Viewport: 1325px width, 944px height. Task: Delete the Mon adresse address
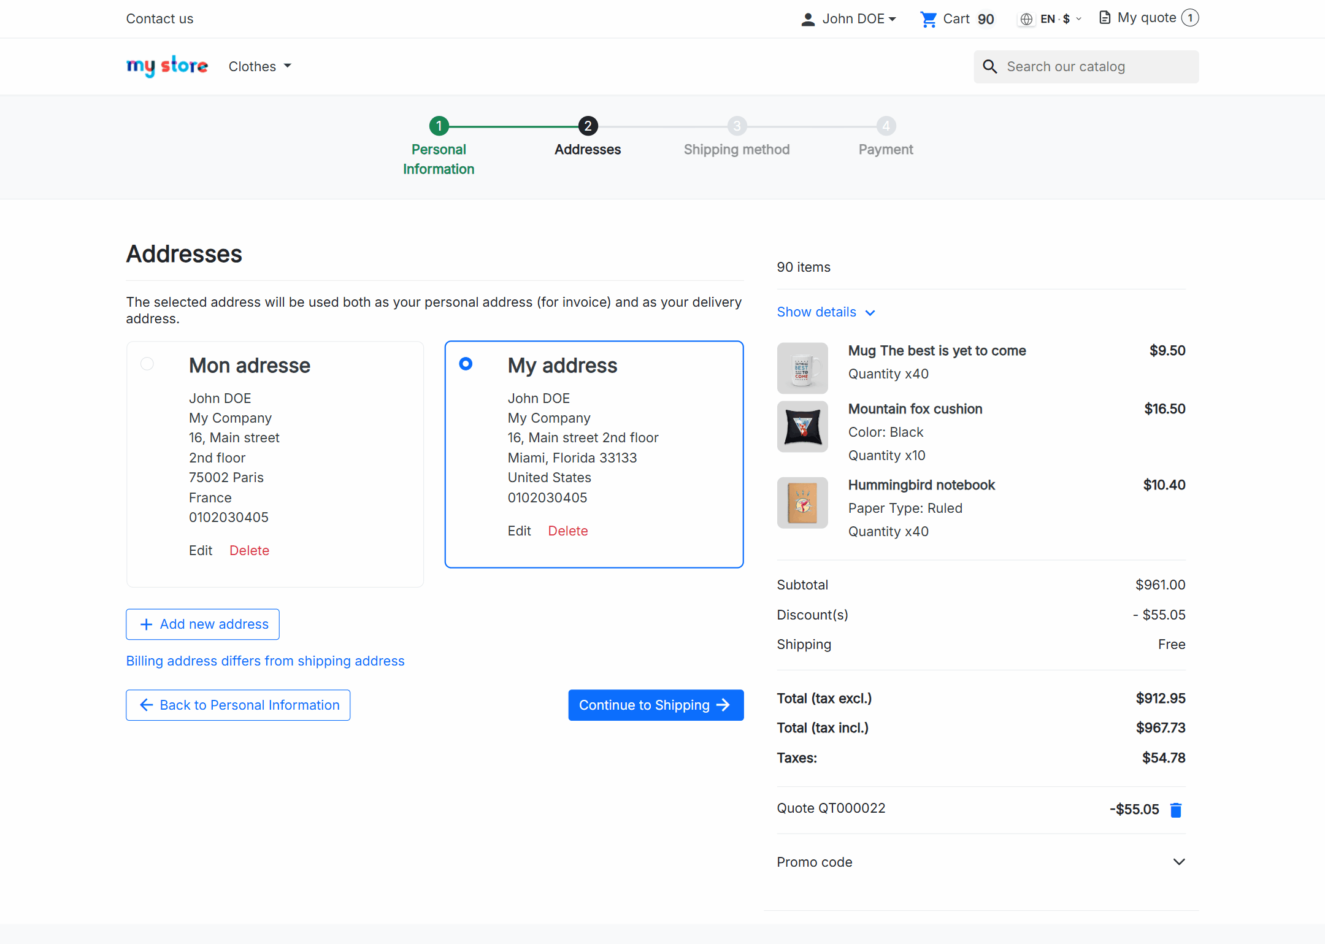click(x=249, y=551)
